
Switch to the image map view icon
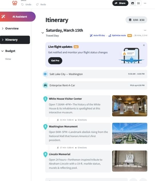tap(133, 3)
